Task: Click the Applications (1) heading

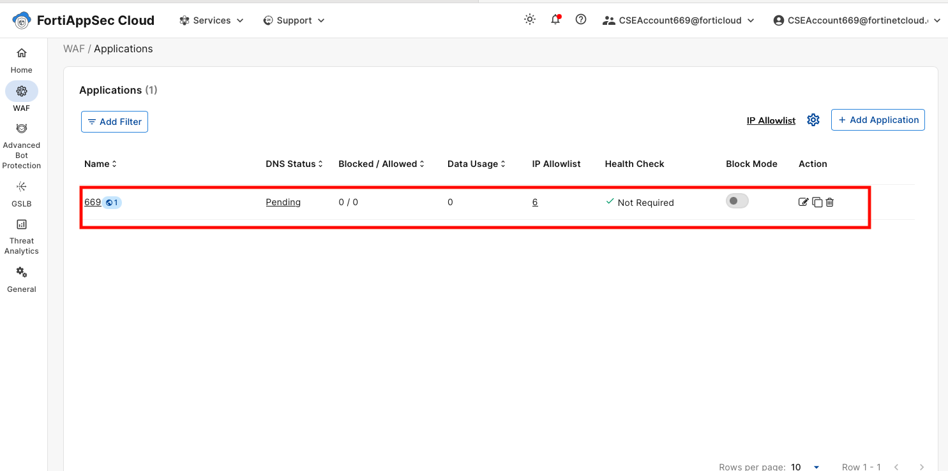Action: [118, 90]
